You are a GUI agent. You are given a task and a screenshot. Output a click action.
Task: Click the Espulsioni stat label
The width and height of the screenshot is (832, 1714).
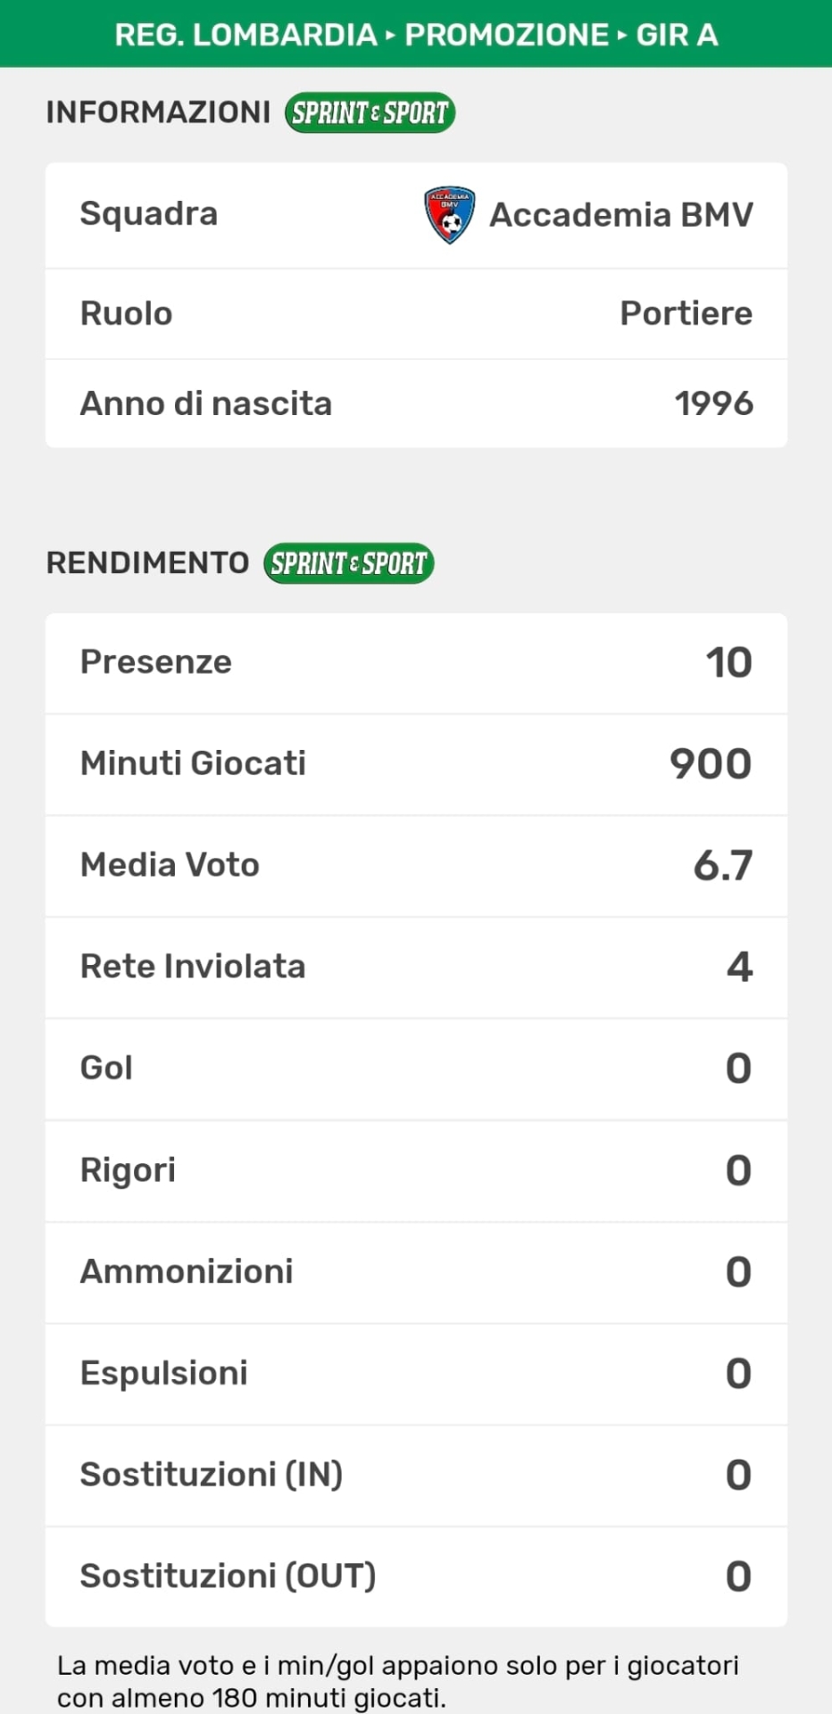[x=164, y=1374]
